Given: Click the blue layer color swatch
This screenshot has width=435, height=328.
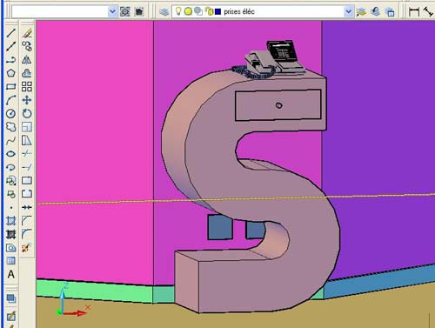Looking at the screenshot, I should coord(217,11).
